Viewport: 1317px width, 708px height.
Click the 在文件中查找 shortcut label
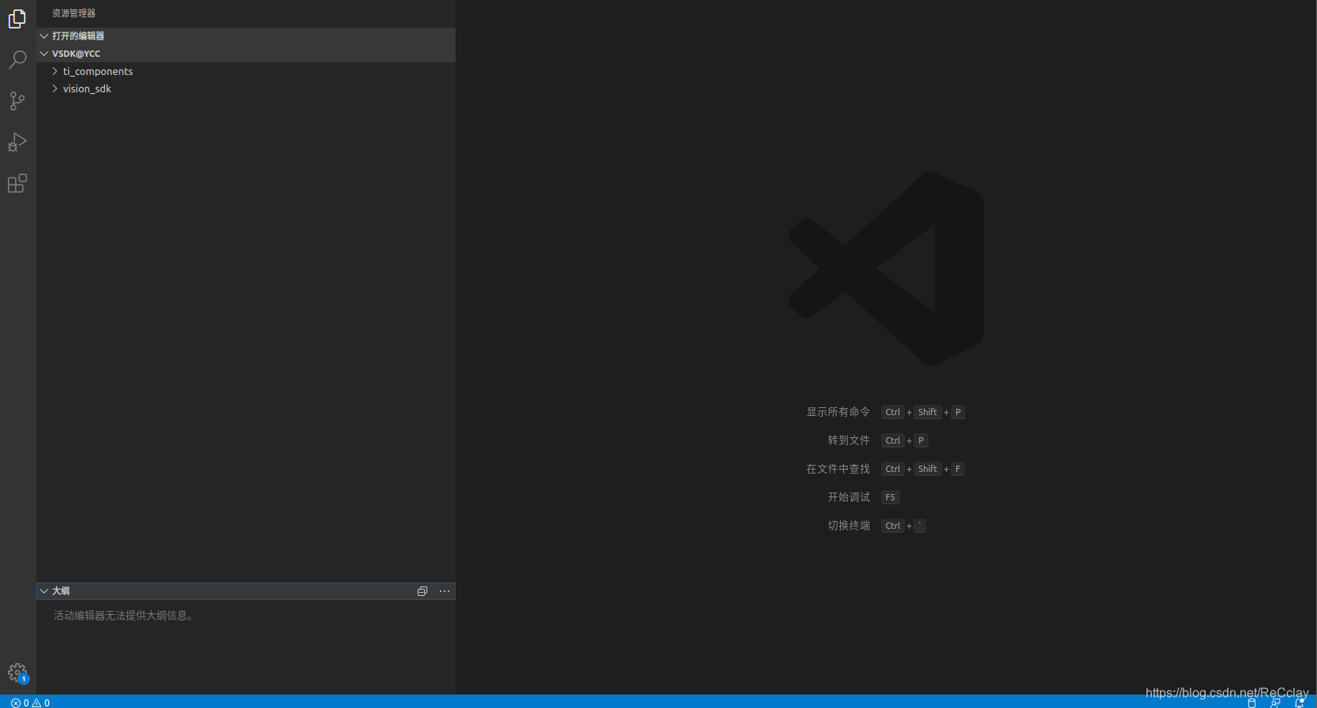pyautogui.click(x=838, y=469)
